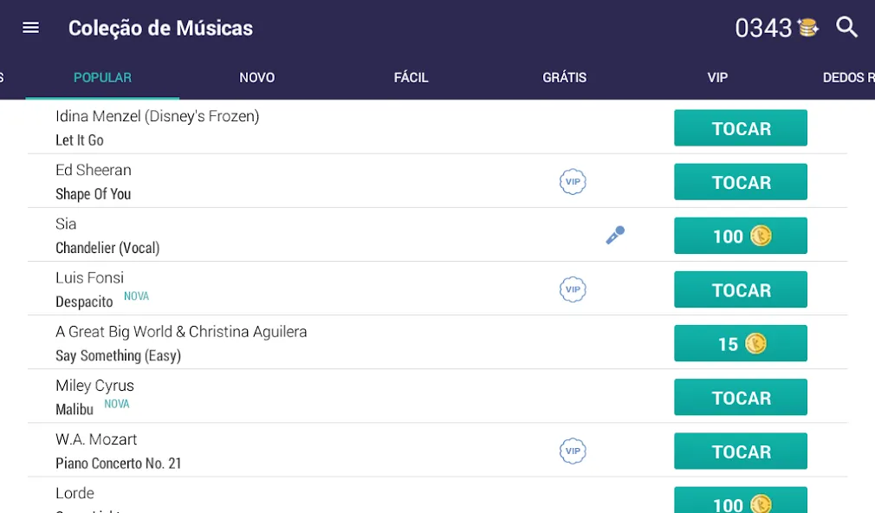This screenshot has width=875, height=513.
Task: Buy Chandelier for 100 coins
Action: [x=741, y=236]
